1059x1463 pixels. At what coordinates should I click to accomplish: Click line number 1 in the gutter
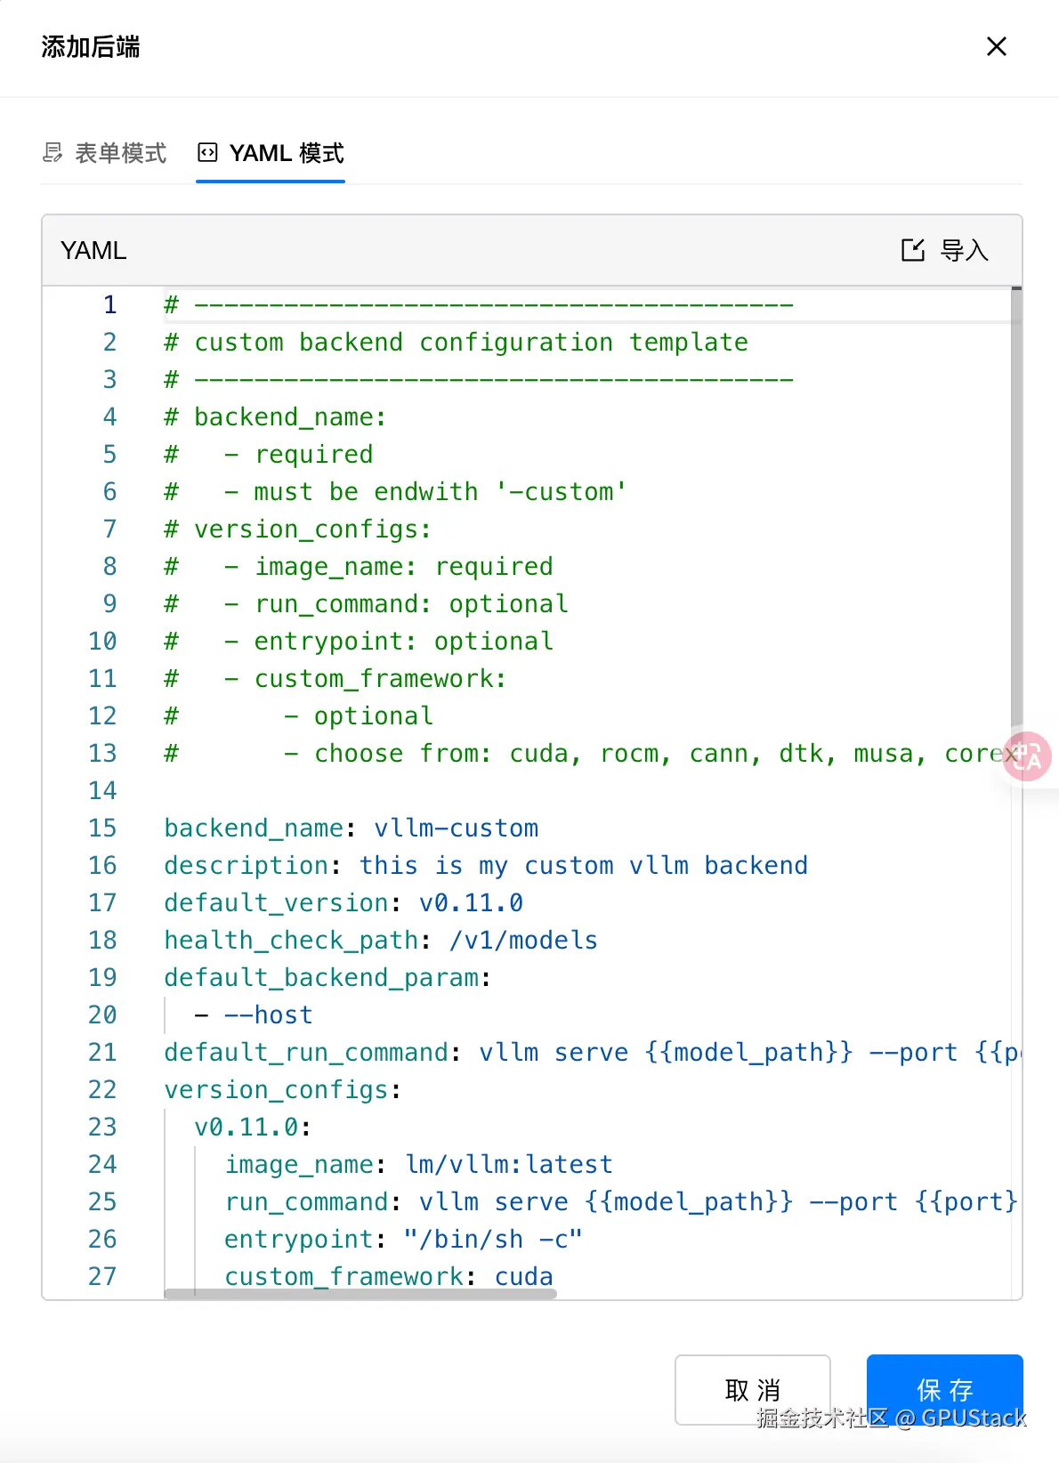point(109,304)
